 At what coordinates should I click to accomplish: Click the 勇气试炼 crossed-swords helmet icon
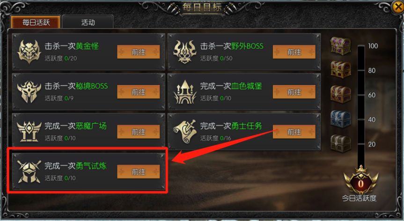point(29,171)
